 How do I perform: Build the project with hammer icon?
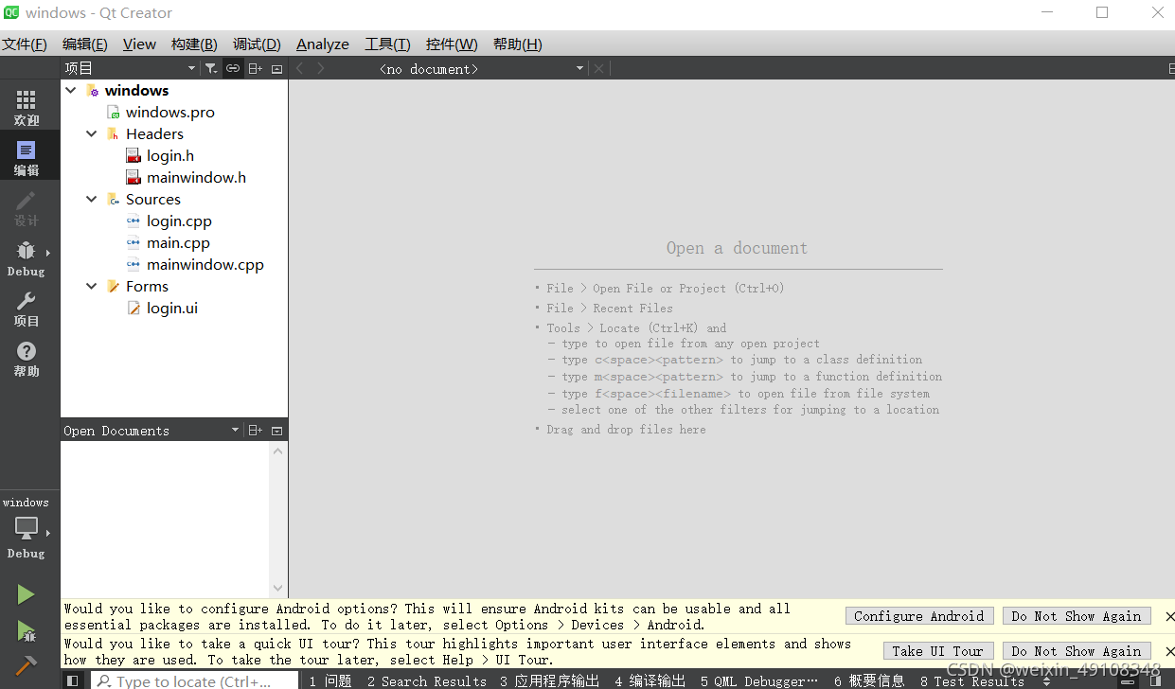click(x=26, y=664)
